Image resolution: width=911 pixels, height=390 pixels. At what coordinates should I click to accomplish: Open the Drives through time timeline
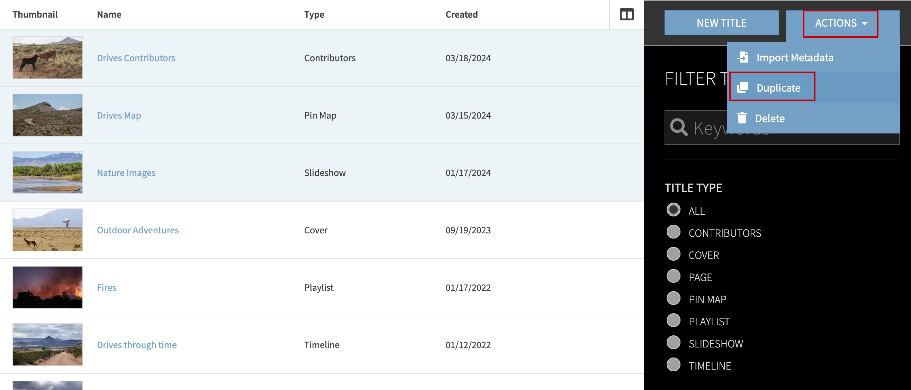point(136,345)
